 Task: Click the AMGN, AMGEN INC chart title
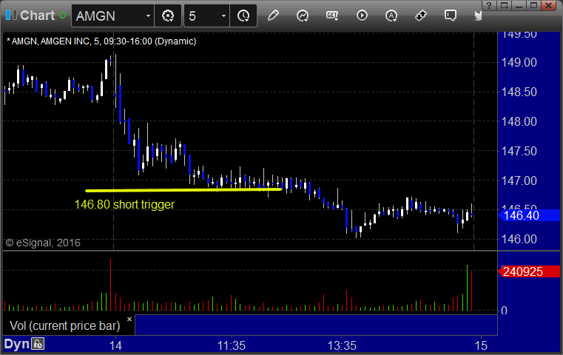(101, 41)
